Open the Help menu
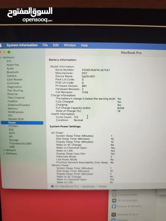Viewport: 166px width, 221px height. [84, 45]
